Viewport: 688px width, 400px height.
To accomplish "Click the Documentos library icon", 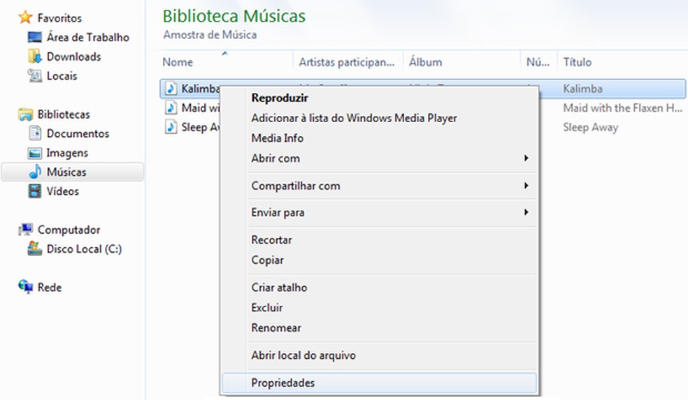I will click(35, 133).
